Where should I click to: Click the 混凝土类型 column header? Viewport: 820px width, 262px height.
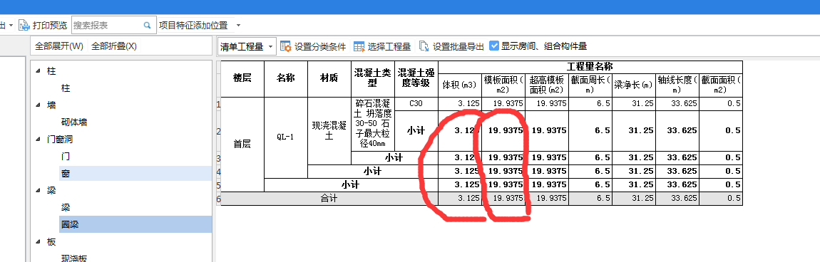pyautogui.click(x=372, y=78)
